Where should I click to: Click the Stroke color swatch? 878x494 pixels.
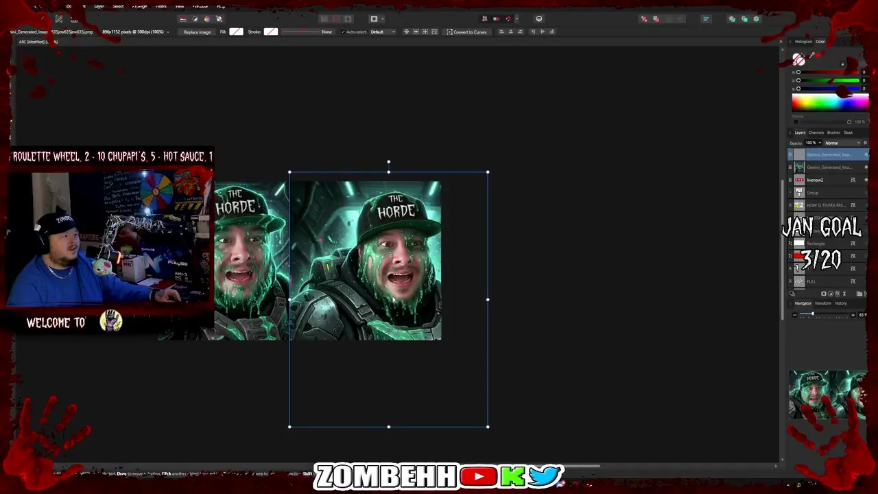[271, 32]
